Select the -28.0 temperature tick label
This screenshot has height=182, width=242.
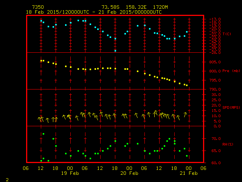pyautogui.click(x=215, y=53)
